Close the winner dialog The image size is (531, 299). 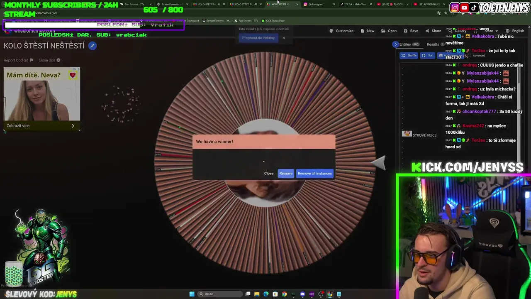pyautogui.click(x=269, y=173)
